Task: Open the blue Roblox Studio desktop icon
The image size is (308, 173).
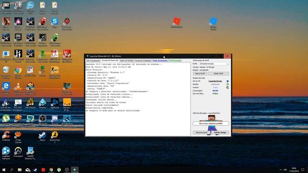Action: coord(213,24)
